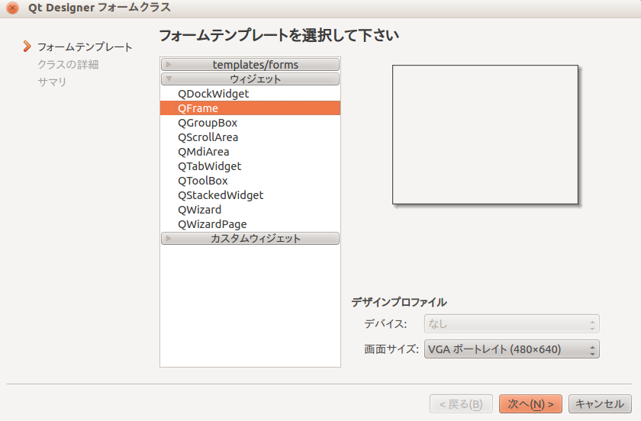
Task: Click the フォームテンプレートを選択して下さい title
Action: (x=279, y=36)
